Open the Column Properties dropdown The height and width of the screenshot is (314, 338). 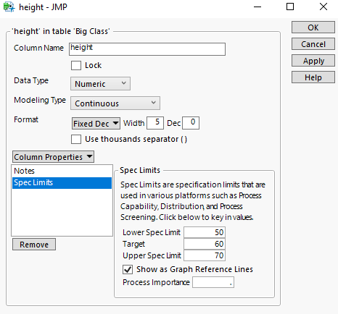click(x=53, y=157)
